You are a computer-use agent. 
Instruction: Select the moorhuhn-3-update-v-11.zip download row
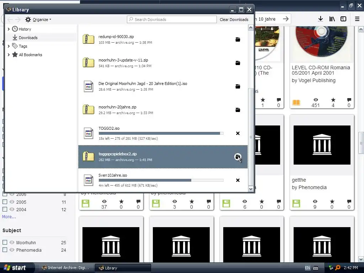pos(163,63)
